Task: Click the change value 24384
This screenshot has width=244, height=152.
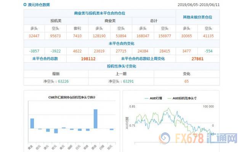Action: [x=143, y=51]
